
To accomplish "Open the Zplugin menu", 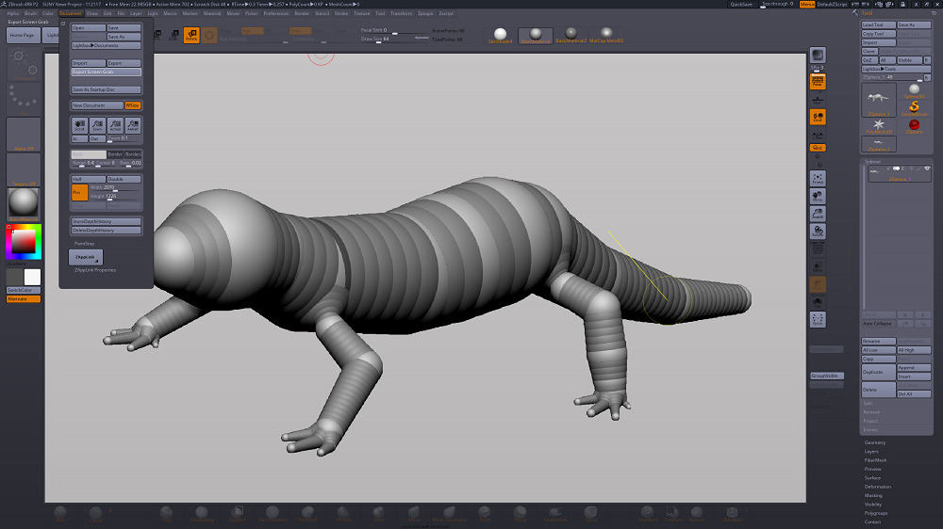I will pyautogui.click(x=425, y=13).
